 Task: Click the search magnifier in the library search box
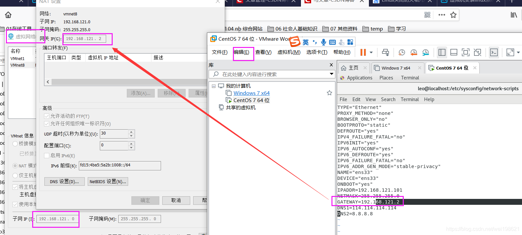(x=216, y=74)
